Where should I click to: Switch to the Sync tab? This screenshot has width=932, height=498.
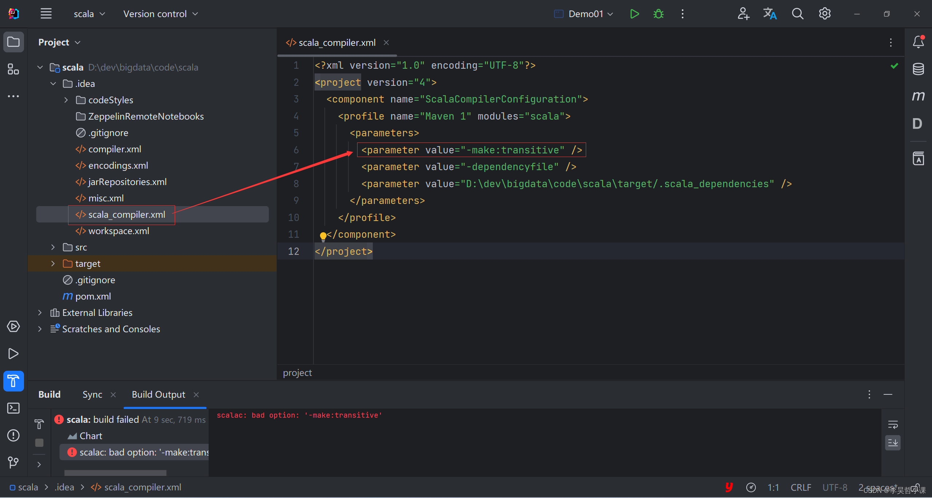[x=92, y=394]
